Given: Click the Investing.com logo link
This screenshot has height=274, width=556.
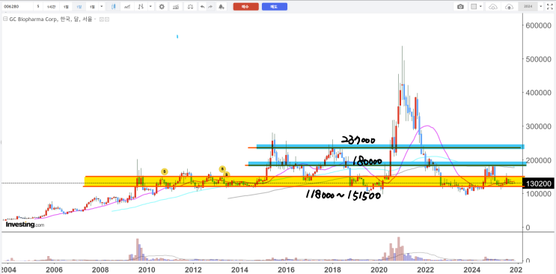Looking at the screenshot, I should pyautogui.click(x=25, y=225).
